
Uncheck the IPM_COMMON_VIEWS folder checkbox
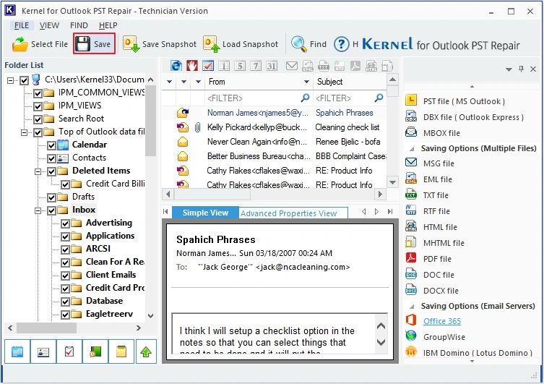(x=38, y=93)
